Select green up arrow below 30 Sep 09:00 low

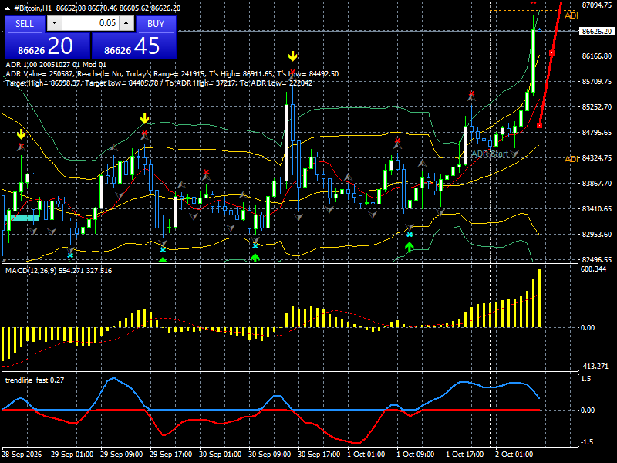point(255,258)
